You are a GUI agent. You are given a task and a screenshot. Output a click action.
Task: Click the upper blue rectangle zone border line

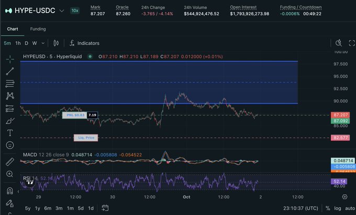(x=159, y=61)
